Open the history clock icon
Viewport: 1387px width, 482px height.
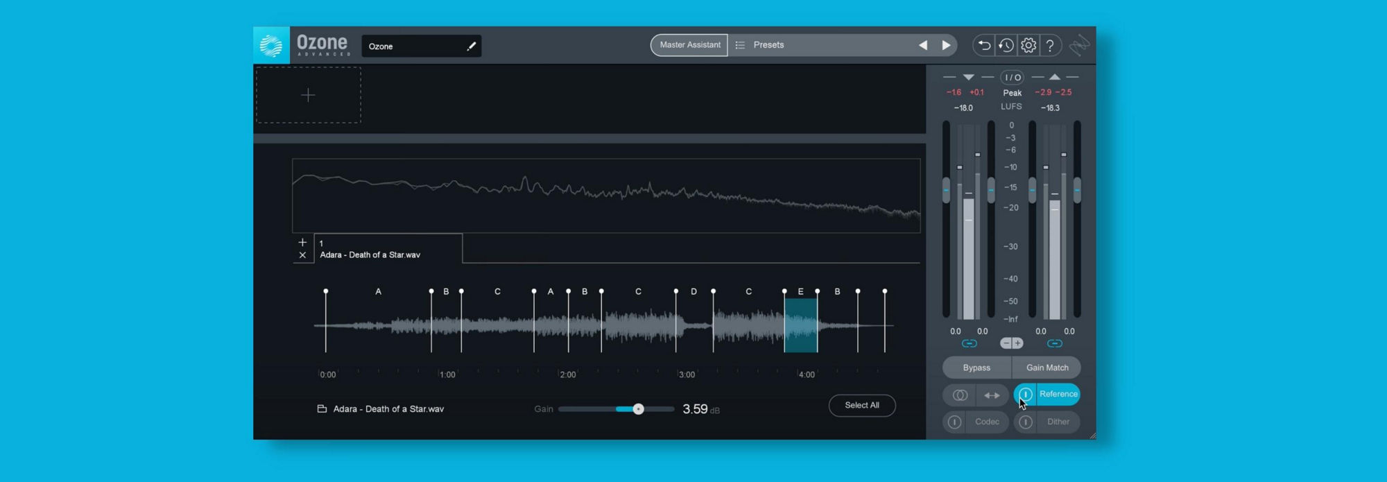[x=1006, y=46]
